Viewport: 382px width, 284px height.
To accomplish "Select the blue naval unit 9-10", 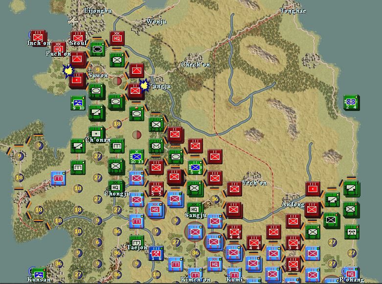I will [x=78, y=103].
